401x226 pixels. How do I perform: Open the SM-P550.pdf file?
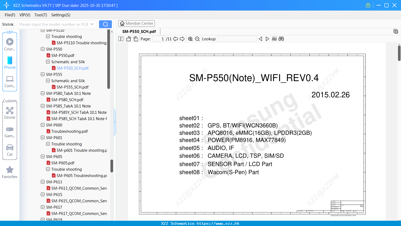click(x=63, y=55)
